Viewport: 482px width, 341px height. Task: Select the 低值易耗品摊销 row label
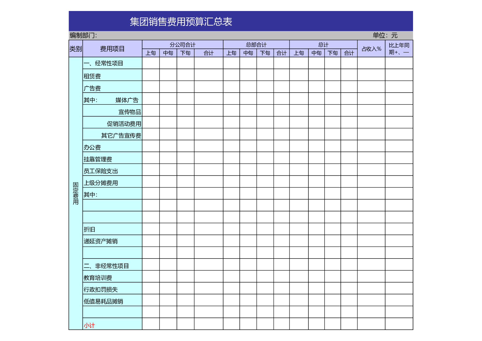[103, 301]
